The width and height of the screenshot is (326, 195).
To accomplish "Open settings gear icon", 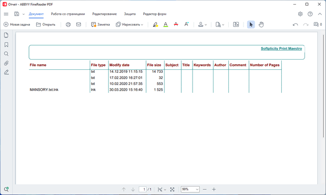I will point(300,14).
